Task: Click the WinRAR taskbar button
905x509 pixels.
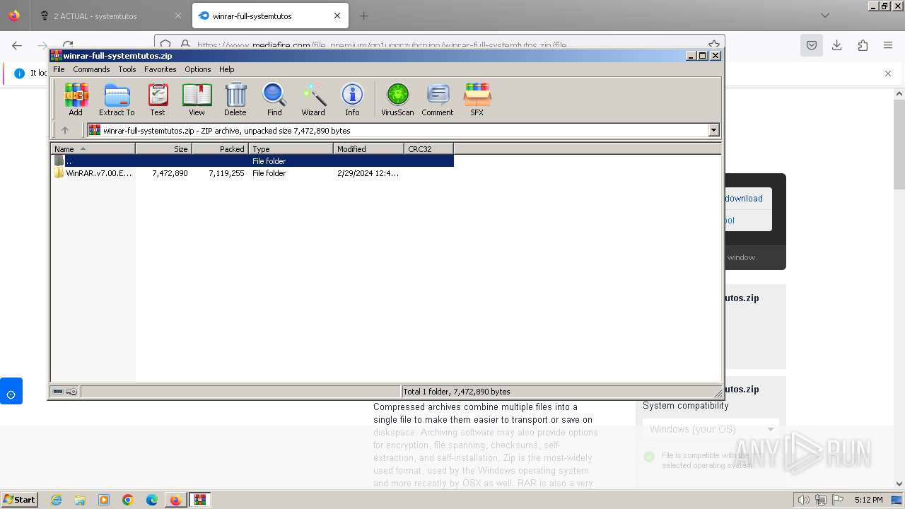Action: (x=200, y=500)
